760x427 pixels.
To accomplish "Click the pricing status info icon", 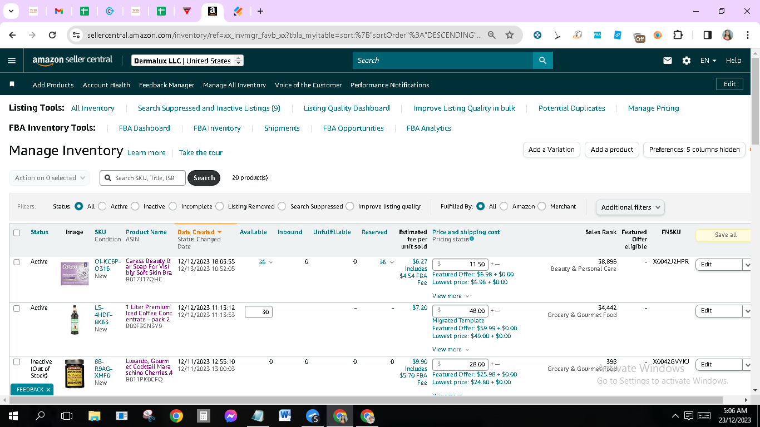I will [x=472, y=239].
